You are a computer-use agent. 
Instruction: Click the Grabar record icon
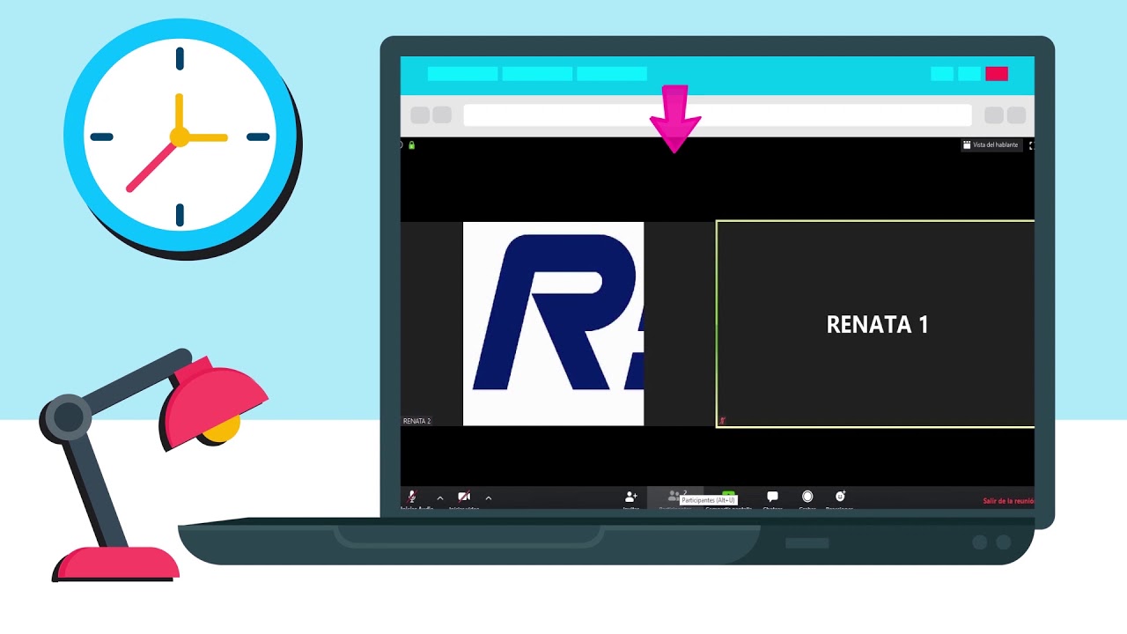[807, 498]
